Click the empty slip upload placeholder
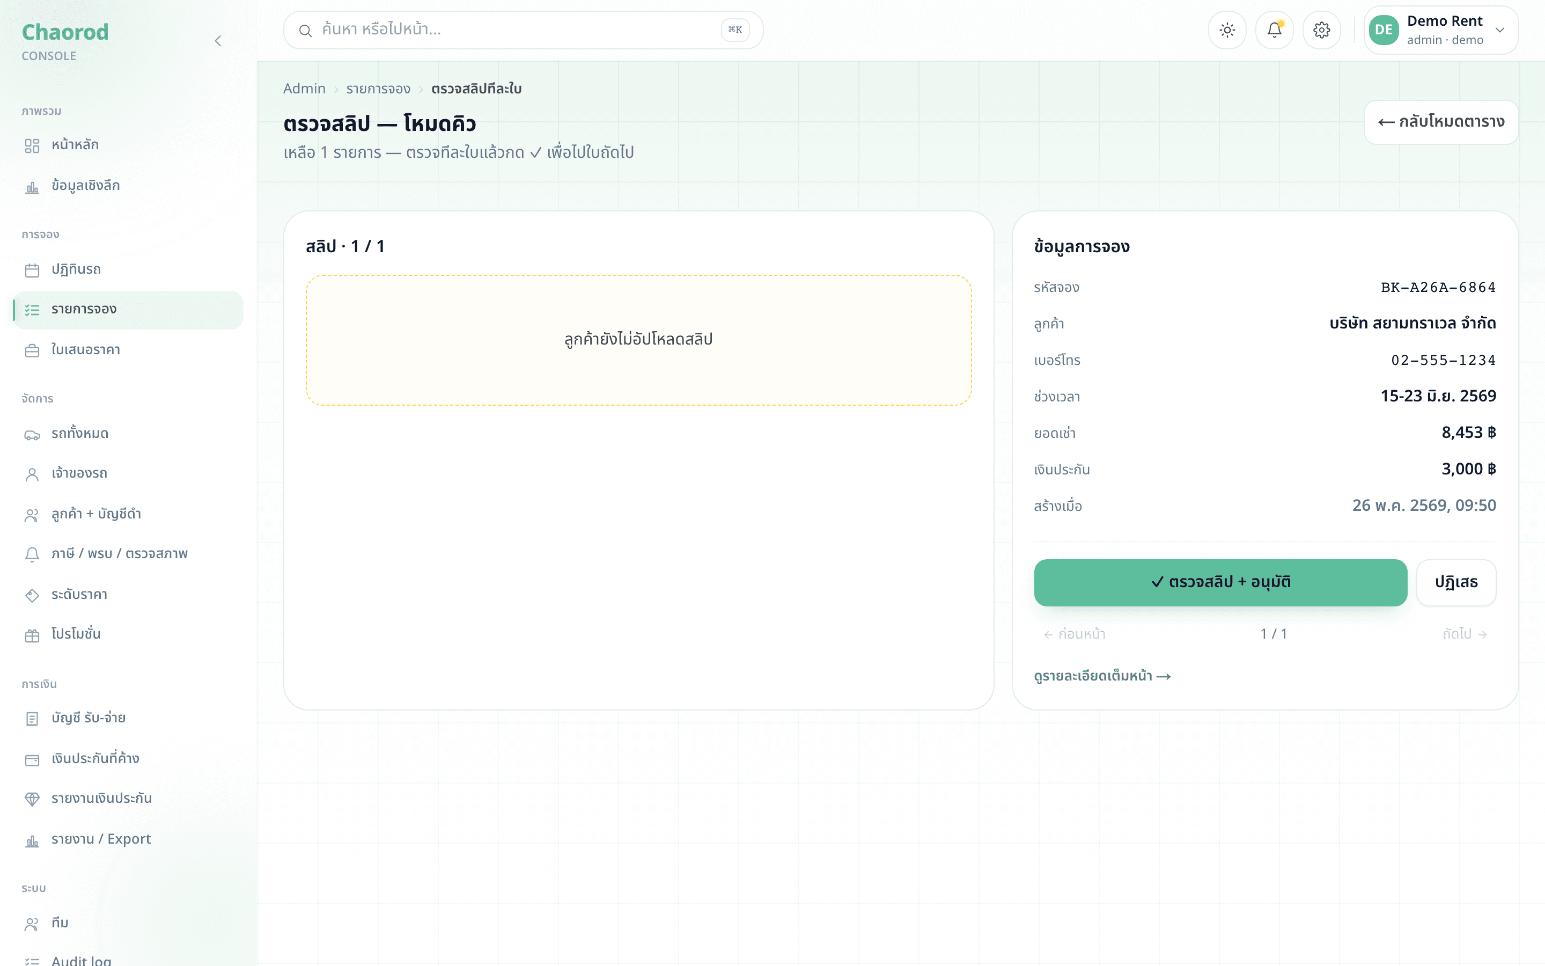The image size is (1545, 966). [x=638, y=340]
